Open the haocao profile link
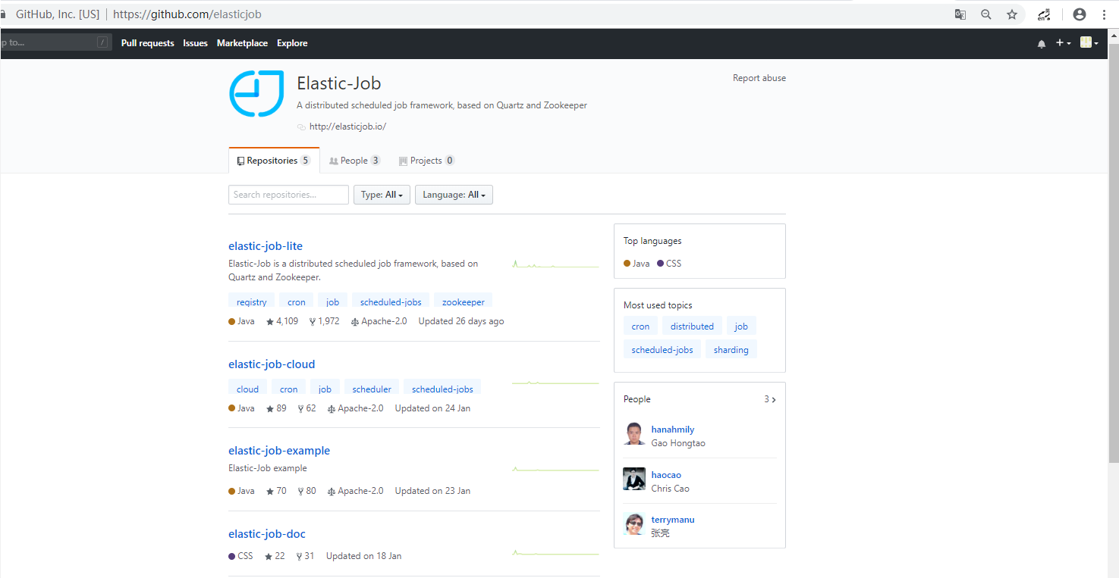 [666, 475]
